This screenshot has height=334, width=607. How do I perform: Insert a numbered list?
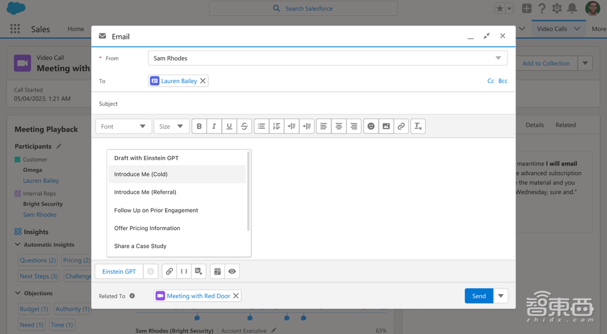(x=276, y=126)
